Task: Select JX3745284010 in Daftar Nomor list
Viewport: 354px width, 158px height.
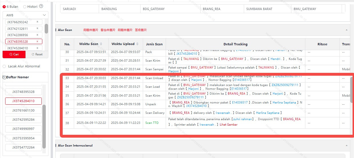Action: point(23,101)
